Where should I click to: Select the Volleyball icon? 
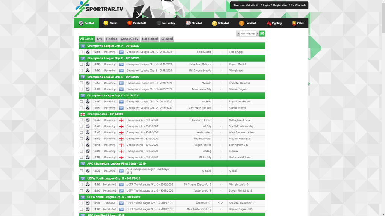click(x=214, y=23)
